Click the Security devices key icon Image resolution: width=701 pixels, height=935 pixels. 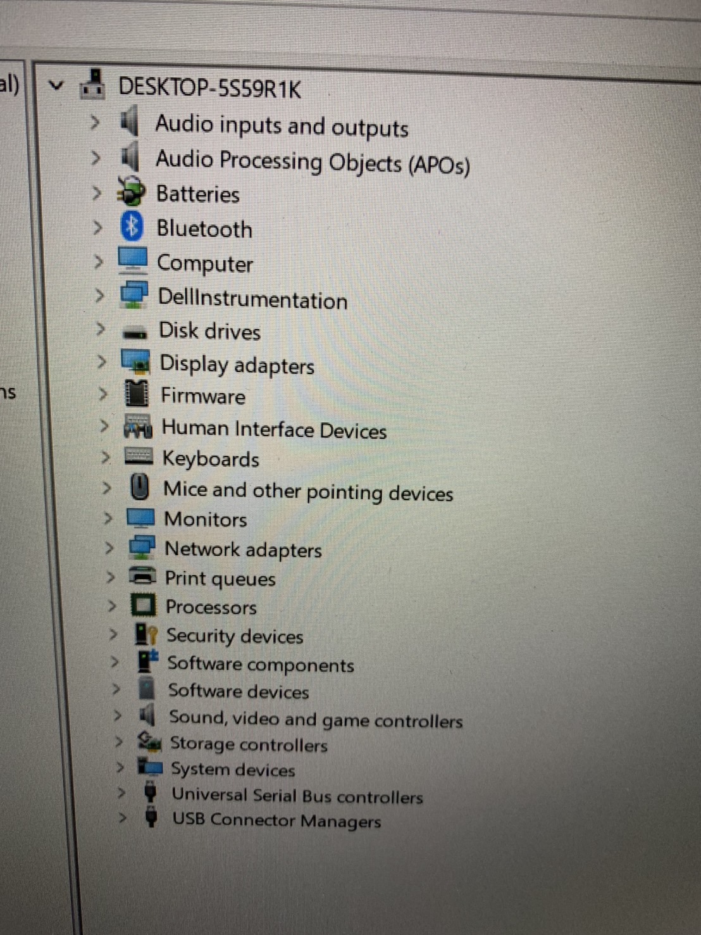pyautogui.click(x=146, y=634)
